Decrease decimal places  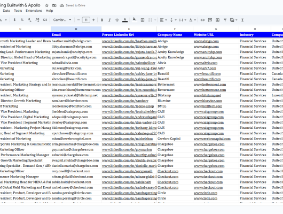29,20
